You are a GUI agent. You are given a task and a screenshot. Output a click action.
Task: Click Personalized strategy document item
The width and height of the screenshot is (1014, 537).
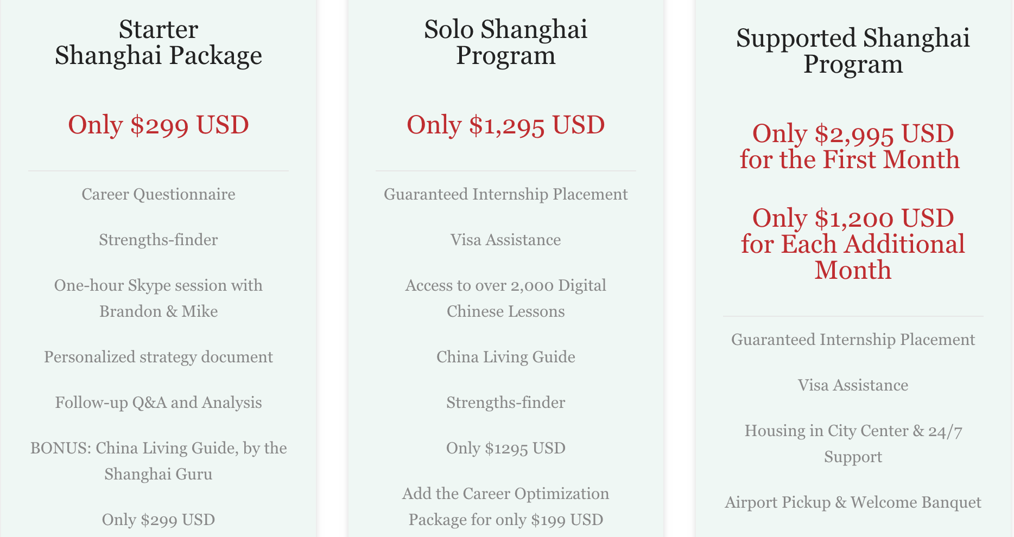[x=159, y=357]
